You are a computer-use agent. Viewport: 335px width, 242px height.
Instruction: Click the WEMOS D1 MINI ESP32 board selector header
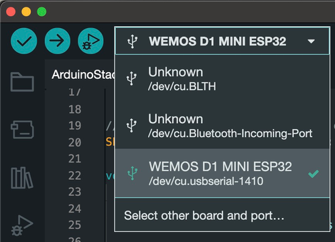coord(222,41)
